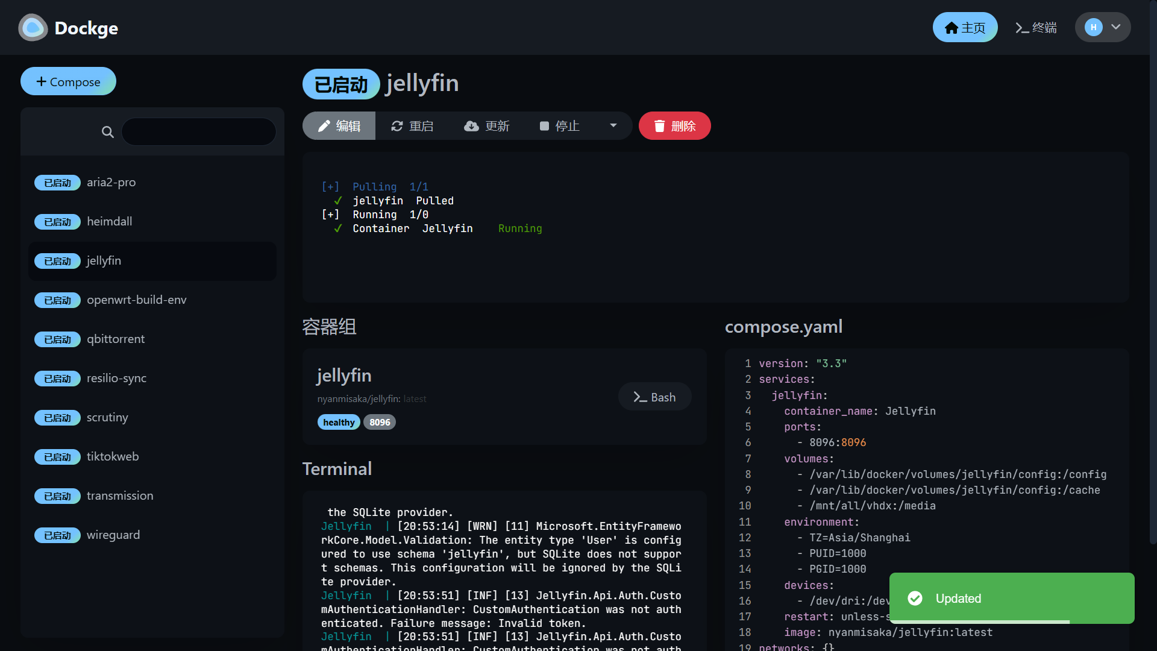Click the /mnt/all/vhdx:/media volume line
The image size is (1157, 651).
pos(867,506)
